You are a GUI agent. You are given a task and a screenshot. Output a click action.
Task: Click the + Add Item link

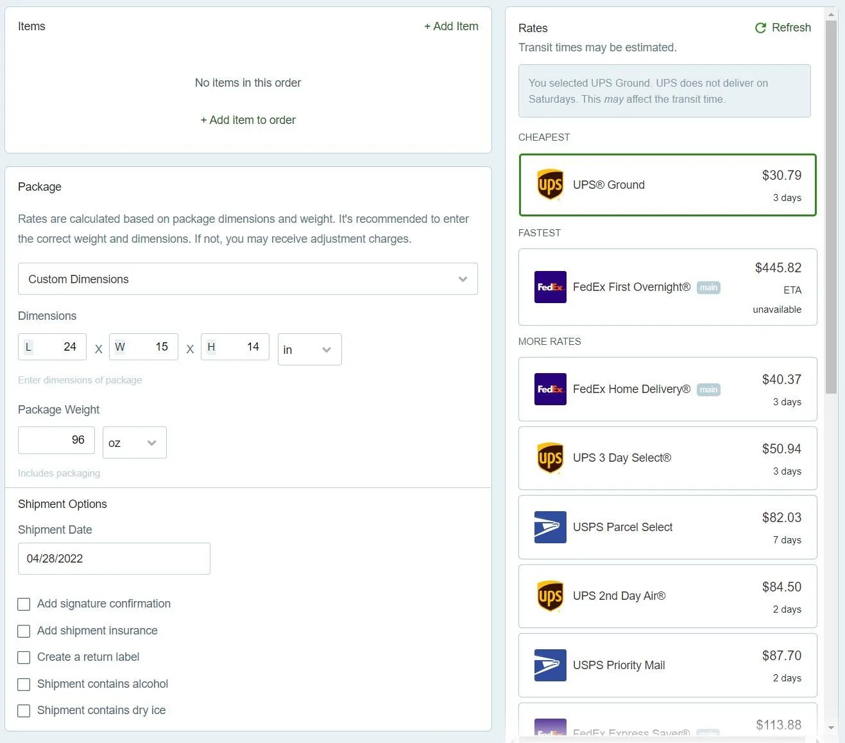451,26
